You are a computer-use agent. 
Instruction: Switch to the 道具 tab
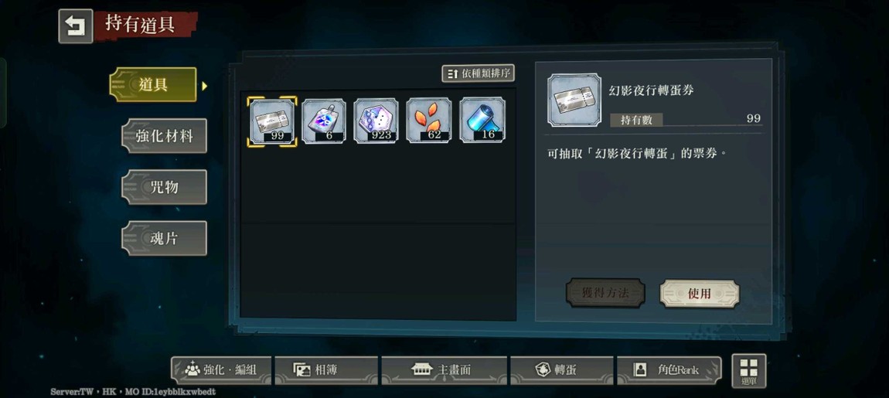point(153,85)
